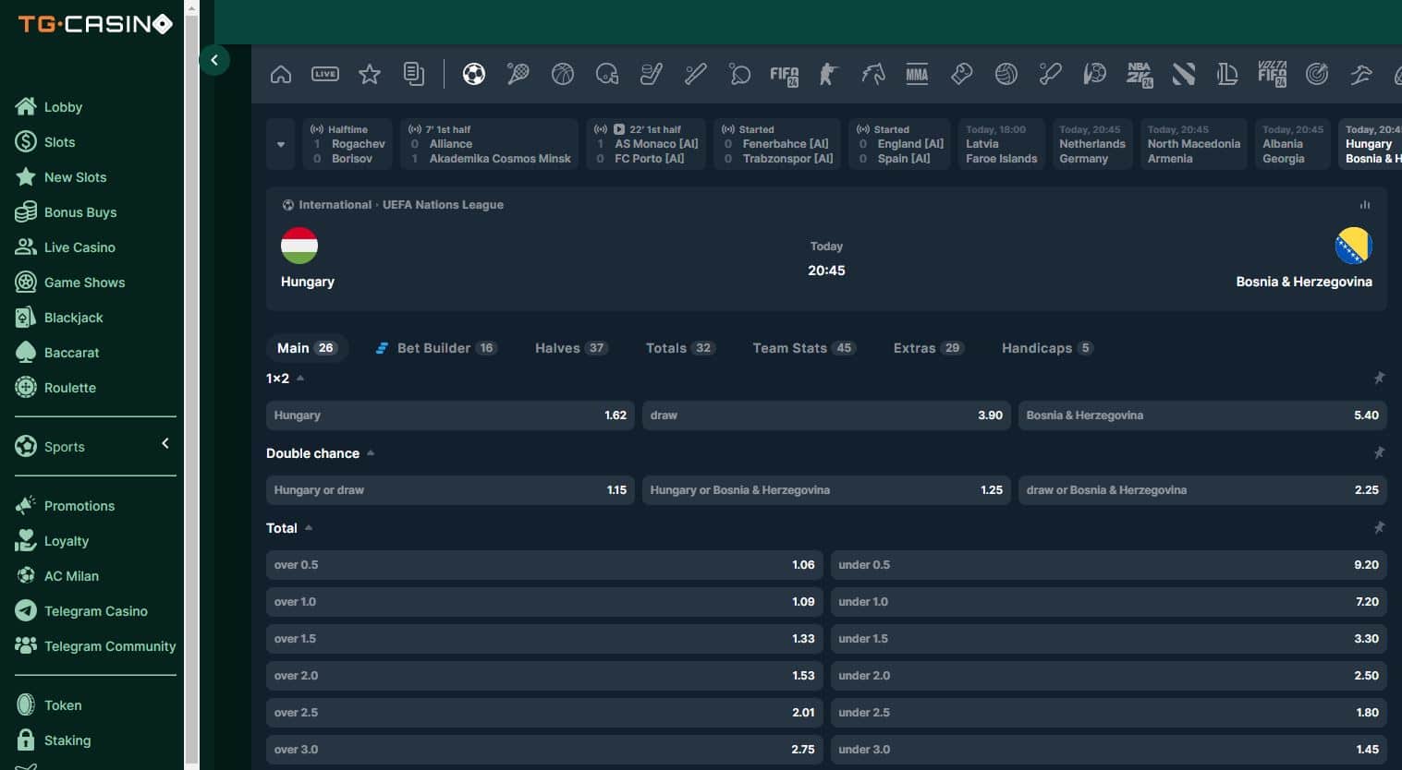The width and height of the screenshot is (1402, 770).
Task: Select the American football helmet icon
Action: [607, 74]
